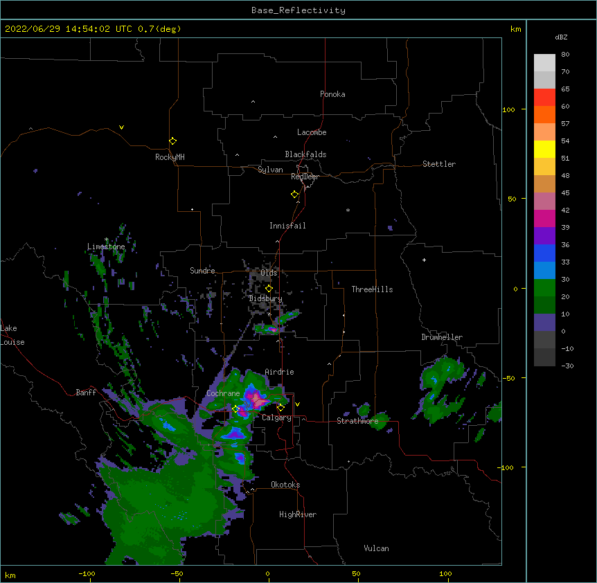Image resolution: width=597 pixels, height=583 pixels.
Task: Click the Blackfalds city label
Action: [305, 154]
